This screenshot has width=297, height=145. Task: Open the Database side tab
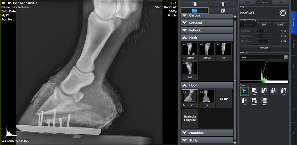coord(294,44)
